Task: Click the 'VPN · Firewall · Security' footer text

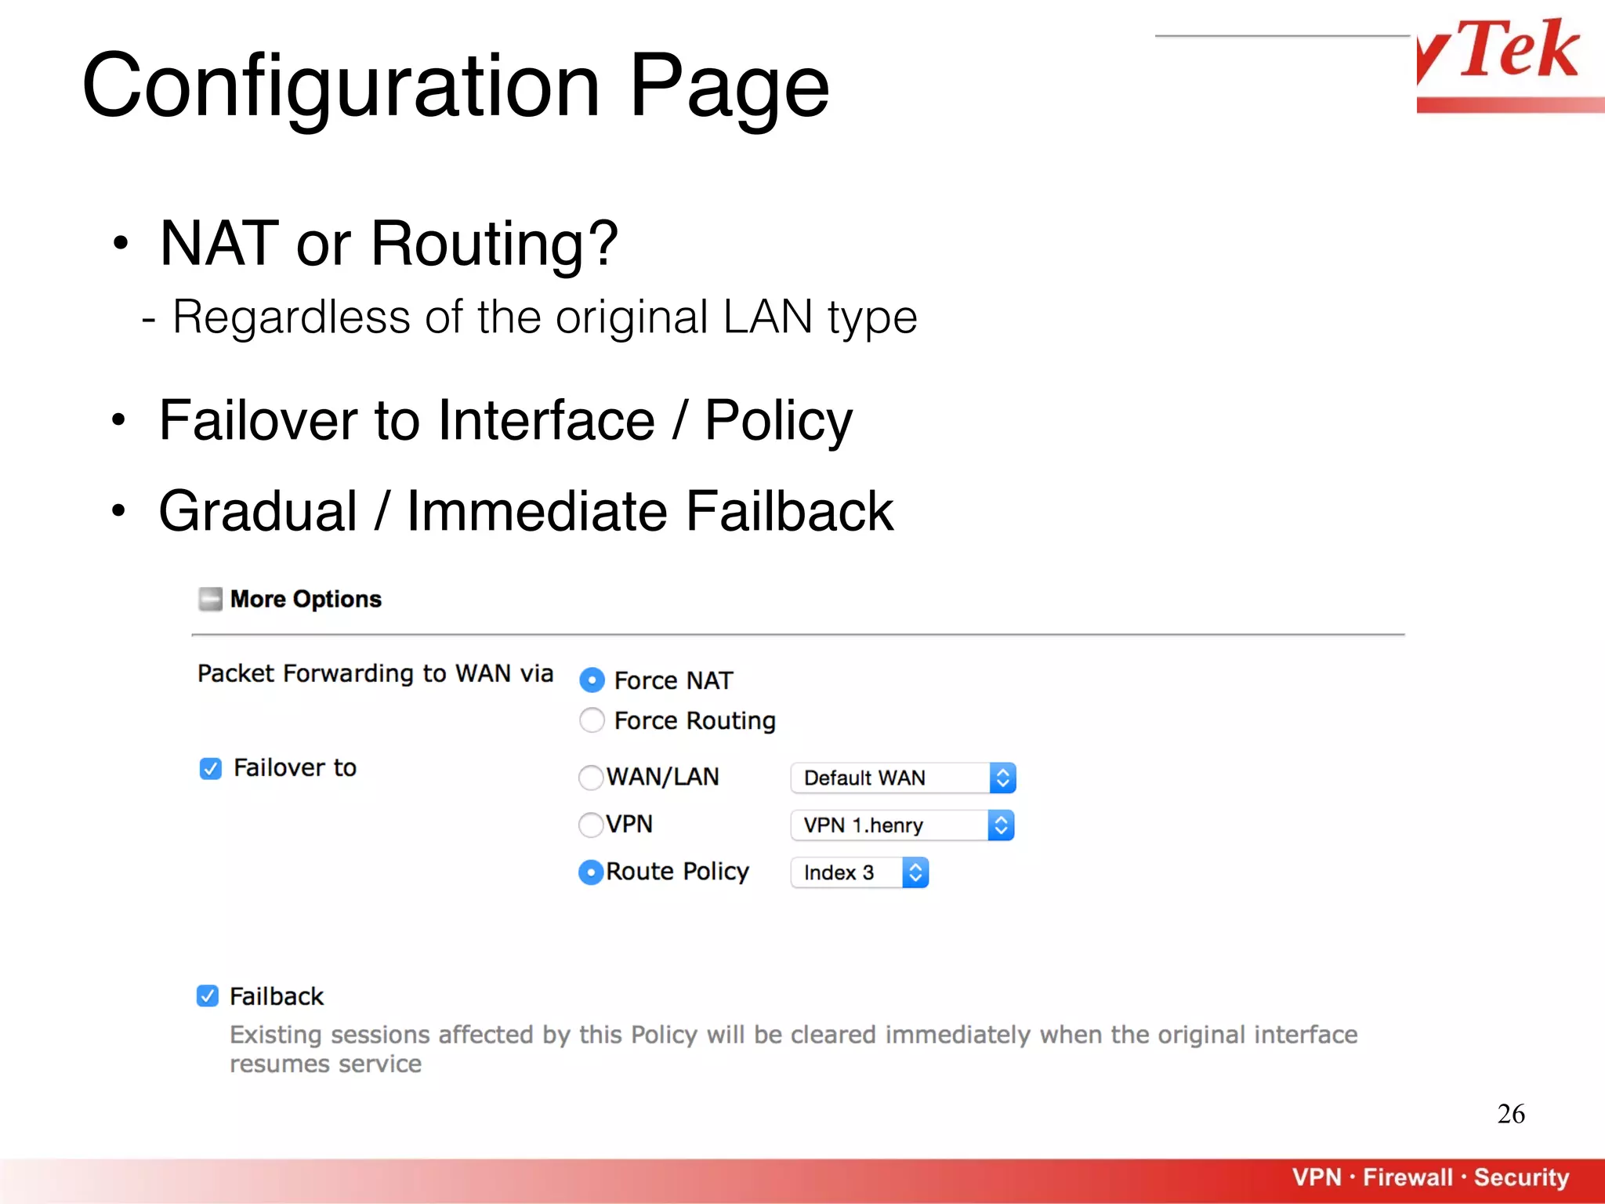Action: coord(1430,1177)
